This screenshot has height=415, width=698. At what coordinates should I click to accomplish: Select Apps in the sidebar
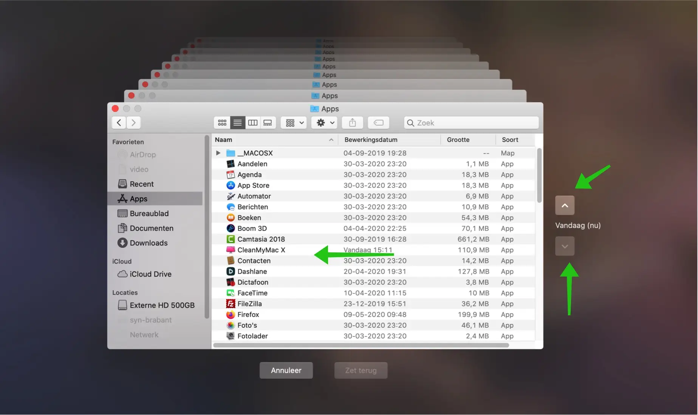[x=155, y=199]
